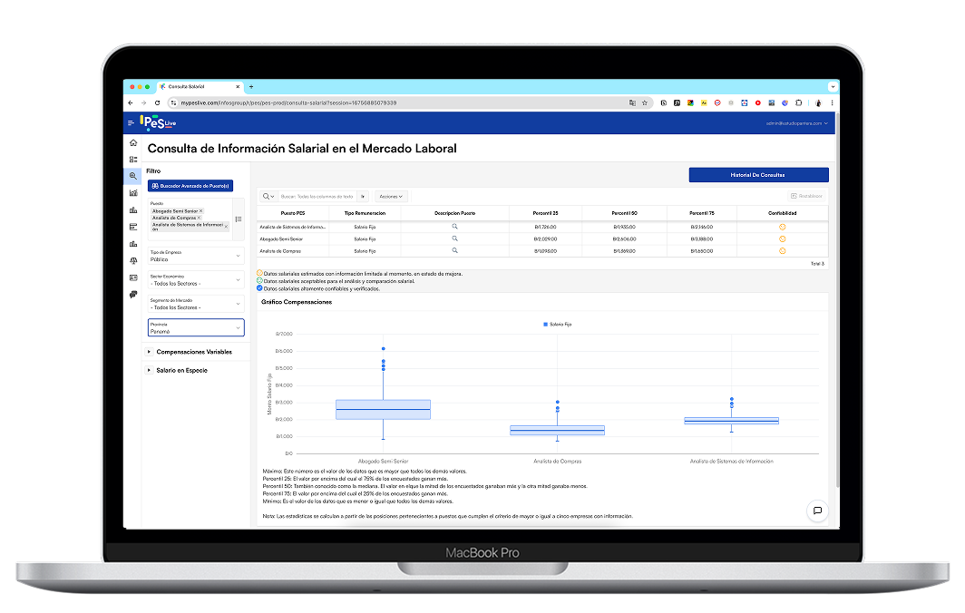Screen dimensions: 965x613
Task: Open the Acciones menu
Action: click(x=391, y=196)
